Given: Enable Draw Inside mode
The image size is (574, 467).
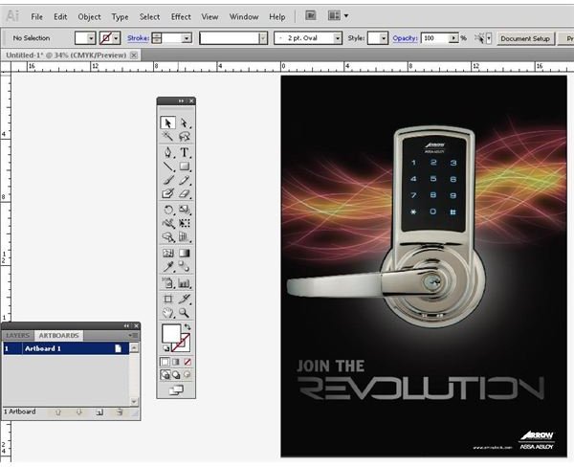Looking at the screenshot, I should click(x=188, y=375).
